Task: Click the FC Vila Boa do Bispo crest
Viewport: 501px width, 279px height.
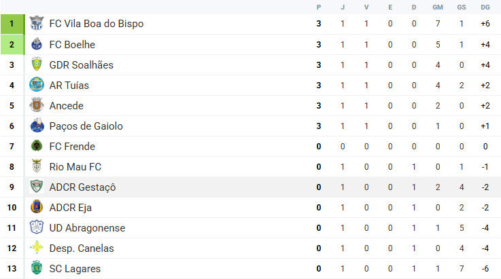Action: [x=37, y=23]
